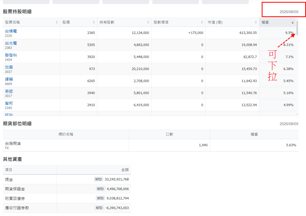Screen dimensions: 306x216
Task: Click 台光電 price 5305
Action: 91,45
